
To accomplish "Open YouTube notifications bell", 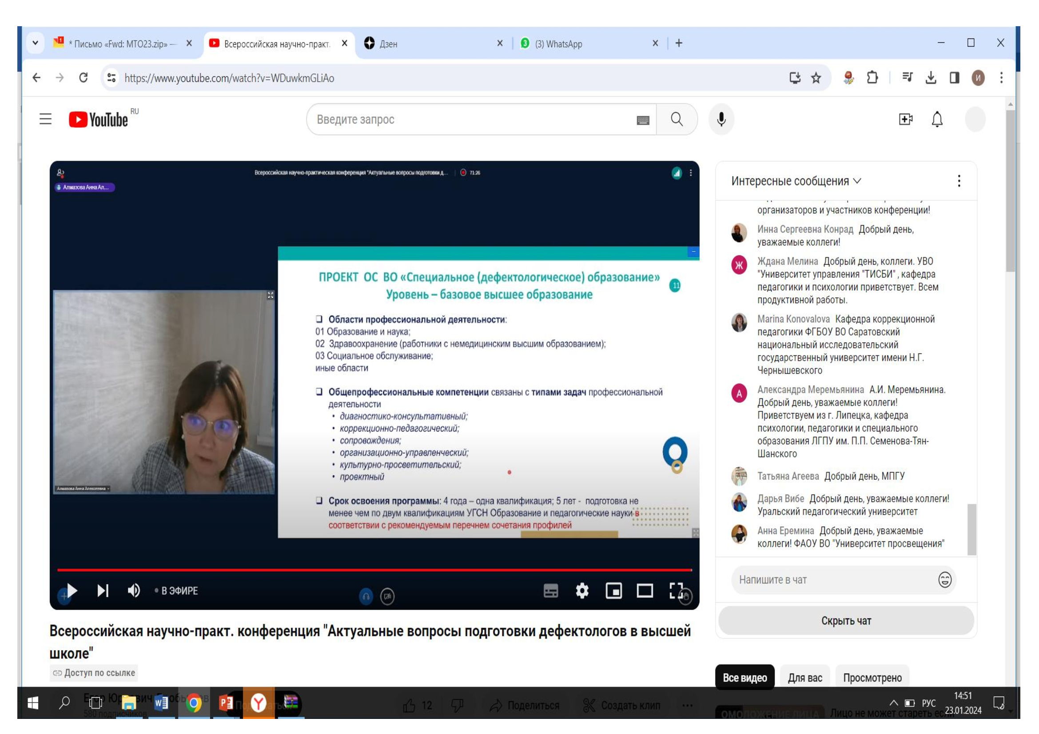I will (937, 119).
